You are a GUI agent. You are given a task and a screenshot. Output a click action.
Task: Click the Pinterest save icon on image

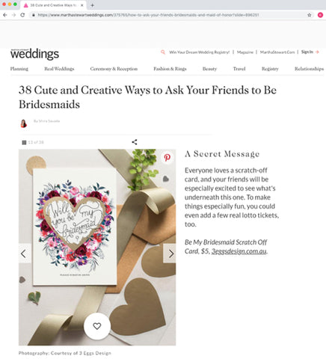tap(167, 157)
